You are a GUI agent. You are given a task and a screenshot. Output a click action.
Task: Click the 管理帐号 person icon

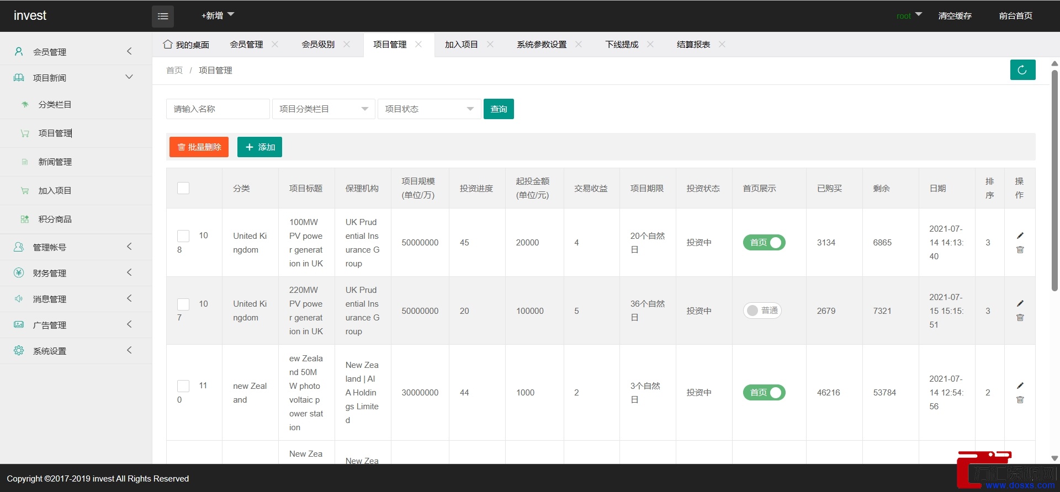click(x=19, y=247)
